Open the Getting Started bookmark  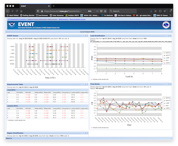(x=27, y=15)
